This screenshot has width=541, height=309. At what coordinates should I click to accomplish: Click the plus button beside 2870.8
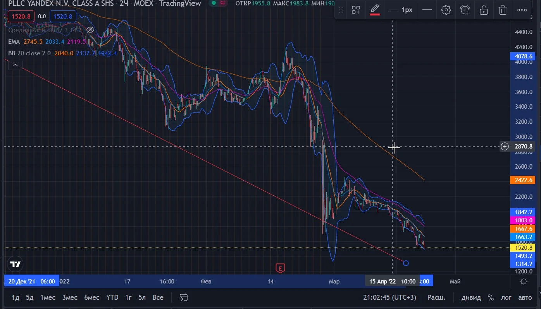(x=505, y=146)
